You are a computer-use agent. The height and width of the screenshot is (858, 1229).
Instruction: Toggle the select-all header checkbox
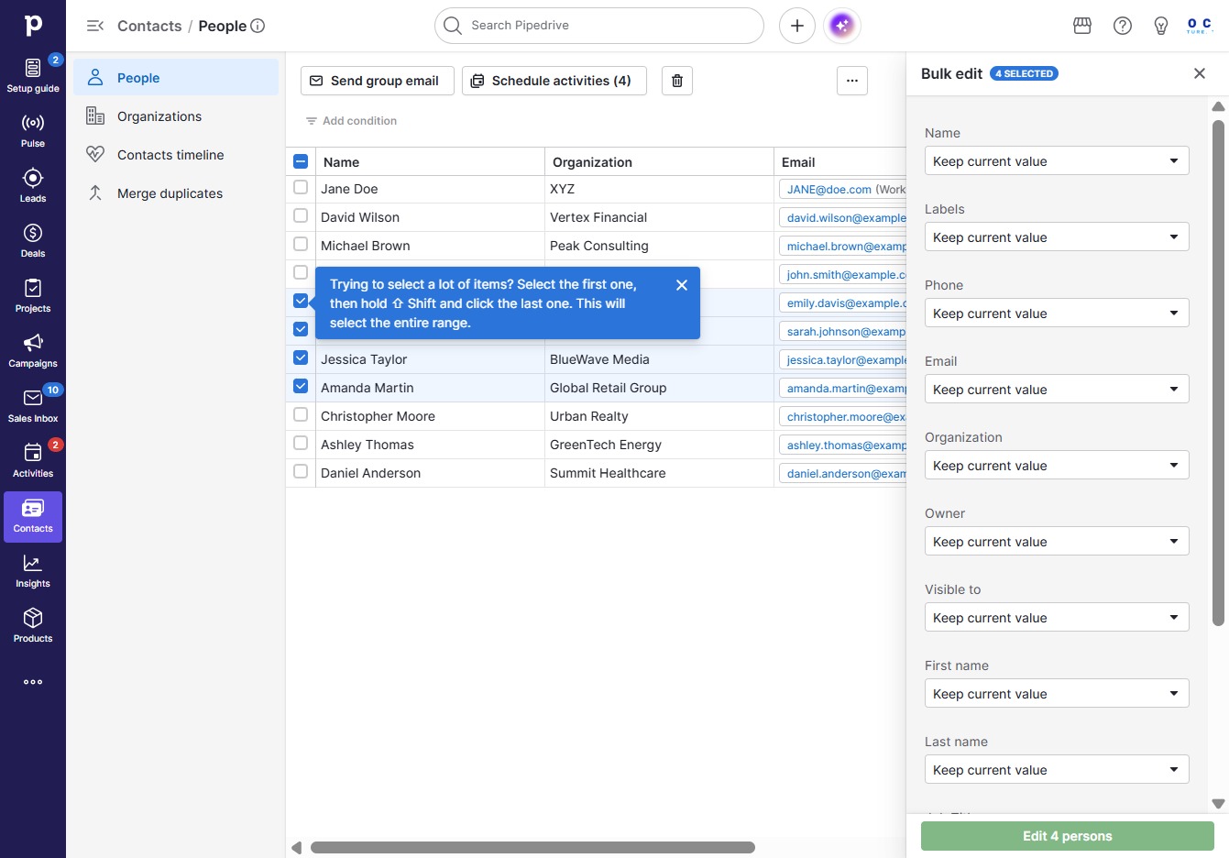301,162
